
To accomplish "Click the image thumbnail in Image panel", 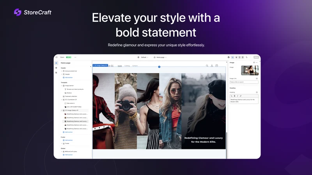I will [250, 70].
